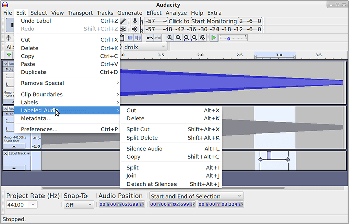This screenshot has width=349, height=224.
Task: Click the label text box in Label Track
Action: point(269,155)
